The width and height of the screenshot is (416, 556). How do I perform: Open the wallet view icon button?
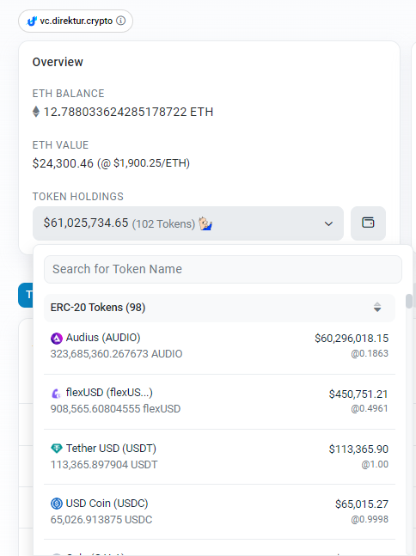coord(368,223)
